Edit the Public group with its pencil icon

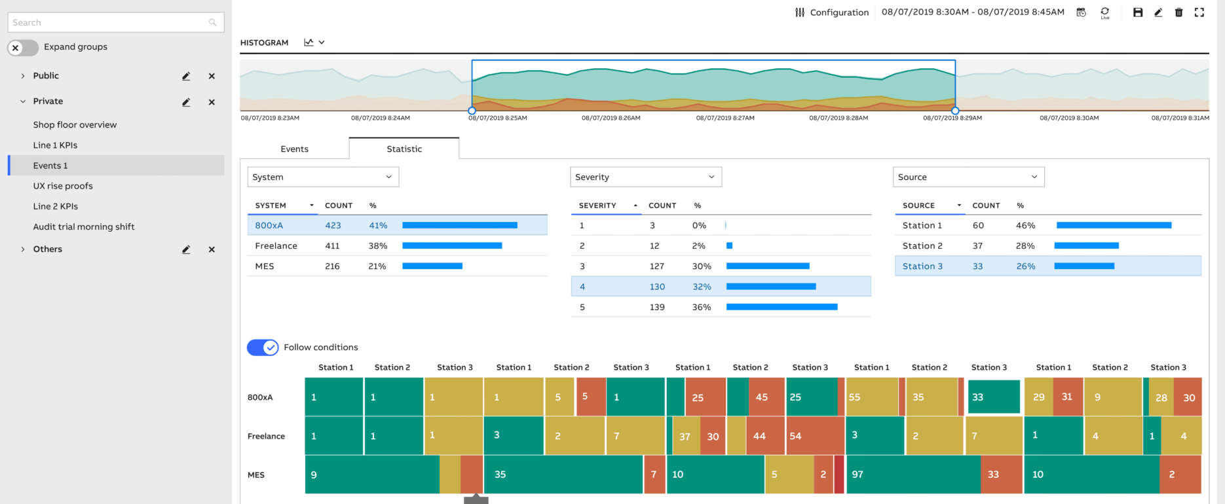[x=186, y=76]
